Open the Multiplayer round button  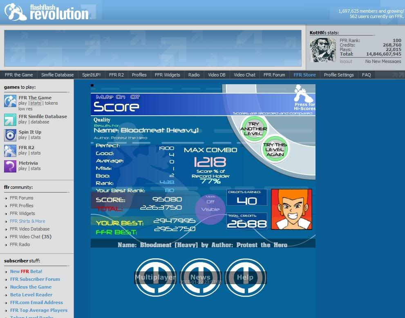coord(155,277)
